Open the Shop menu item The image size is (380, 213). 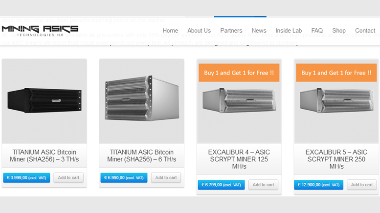tap(339, 31)
